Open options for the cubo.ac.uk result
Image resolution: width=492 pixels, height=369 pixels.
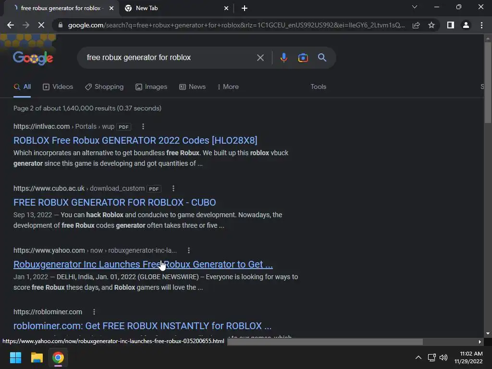[x=173, y=188]
